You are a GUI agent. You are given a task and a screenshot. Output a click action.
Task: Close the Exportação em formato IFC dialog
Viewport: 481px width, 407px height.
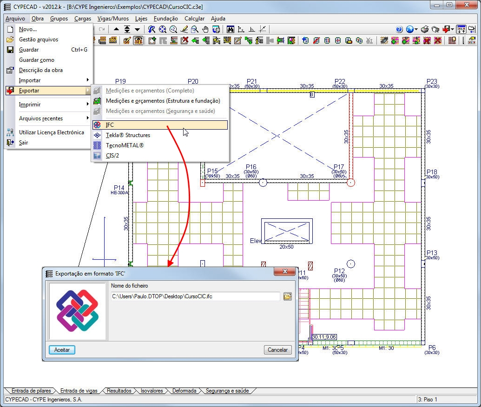tap(285, 271)
